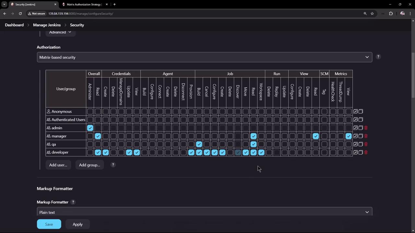The height and width of the screenshot is (233, 415).
Task: Unselect all permissions for admin row
Action: pyautogui.click(x=361, y=128)
